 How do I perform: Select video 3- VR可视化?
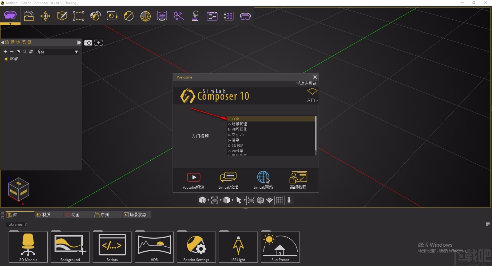pos(271,129)
